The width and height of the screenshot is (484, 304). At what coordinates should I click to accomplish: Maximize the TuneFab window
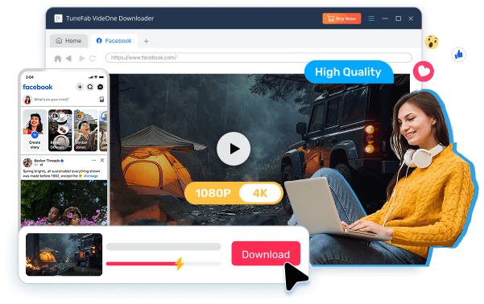tap(398, 18)
